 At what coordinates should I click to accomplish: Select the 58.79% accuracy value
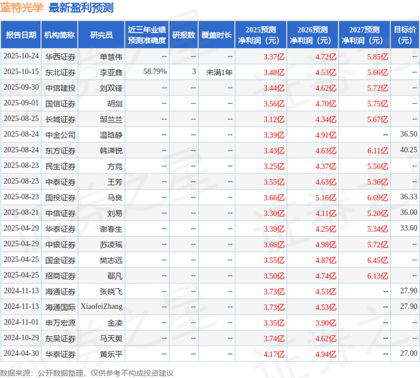click(155, 72)
